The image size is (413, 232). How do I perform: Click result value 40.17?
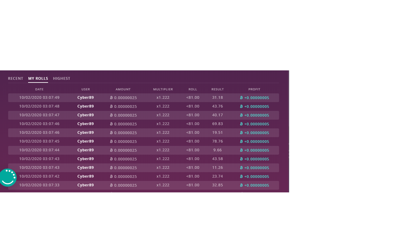pos(217,115)
